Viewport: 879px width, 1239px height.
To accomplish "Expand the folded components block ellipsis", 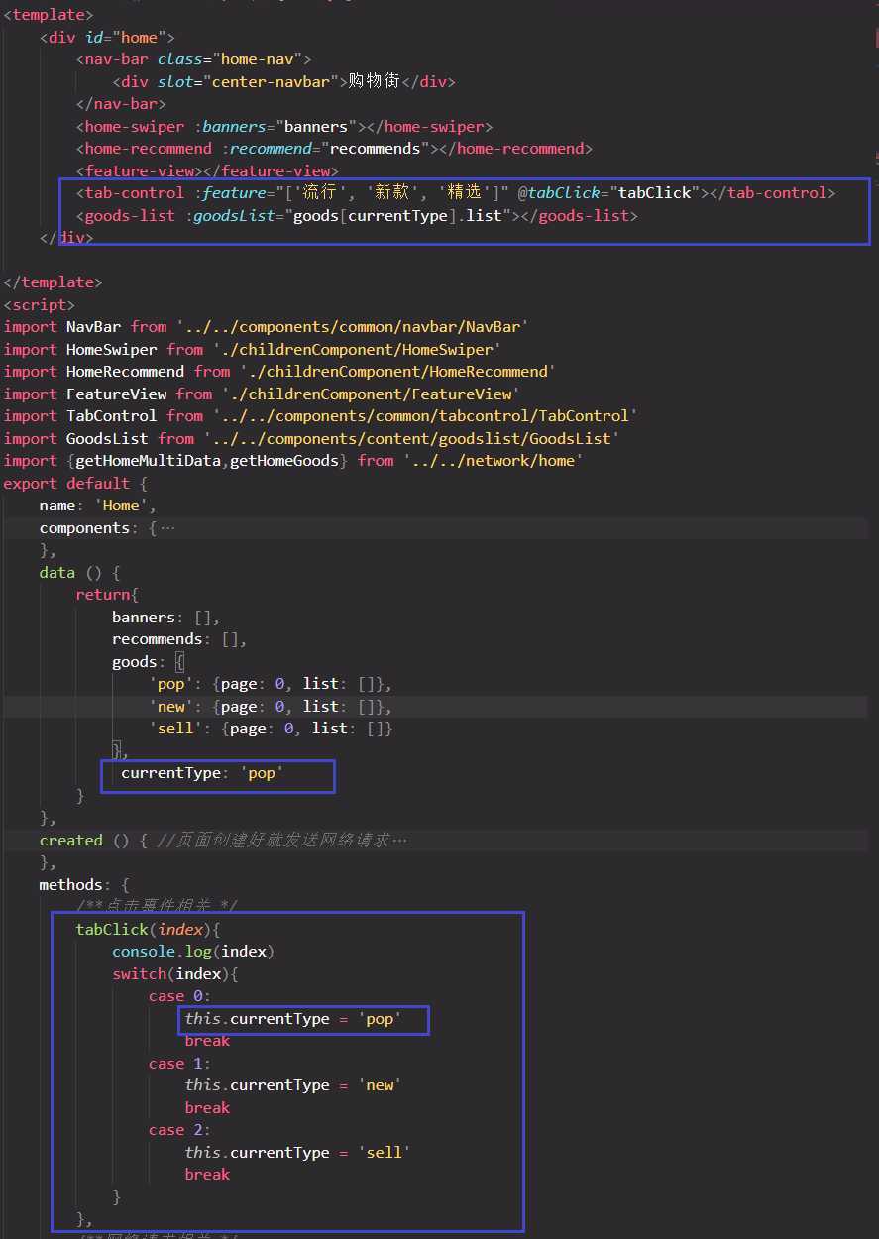I will (x=167, y=528).
